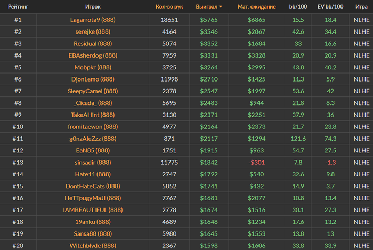Screen dimensions: 373x250
Task: Sort by bb/100 column header
Action: pos(298,6)
